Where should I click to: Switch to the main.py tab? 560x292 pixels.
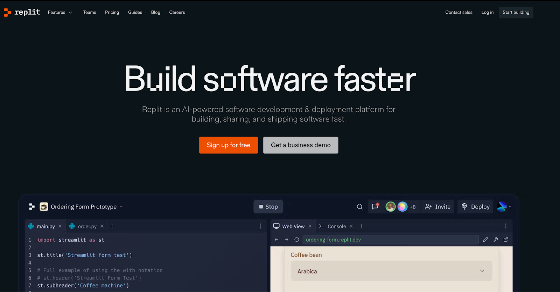click(x=46, y=226)
